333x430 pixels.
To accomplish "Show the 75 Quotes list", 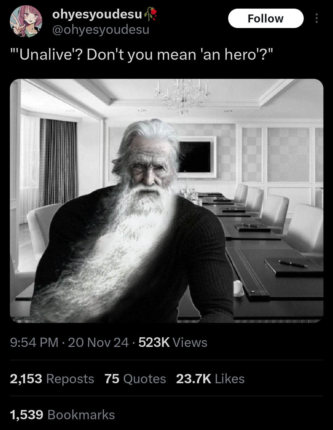I will pyautogui.click(x=135, y=379).
